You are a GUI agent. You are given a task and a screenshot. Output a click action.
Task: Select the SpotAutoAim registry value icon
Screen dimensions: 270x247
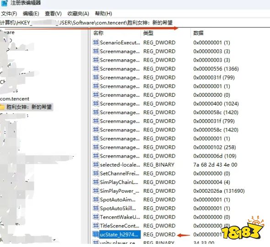pyautogui.click(x=96, y=200)
